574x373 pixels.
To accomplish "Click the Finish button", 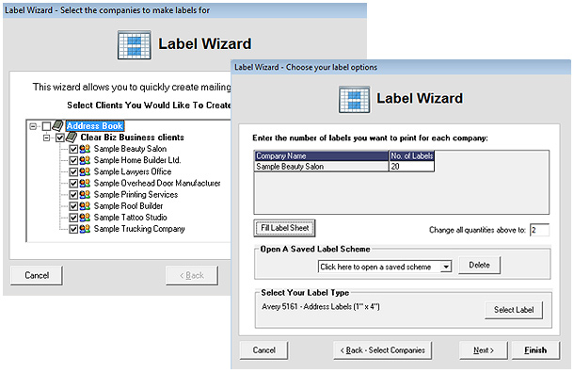I will [x=535, y=350].
